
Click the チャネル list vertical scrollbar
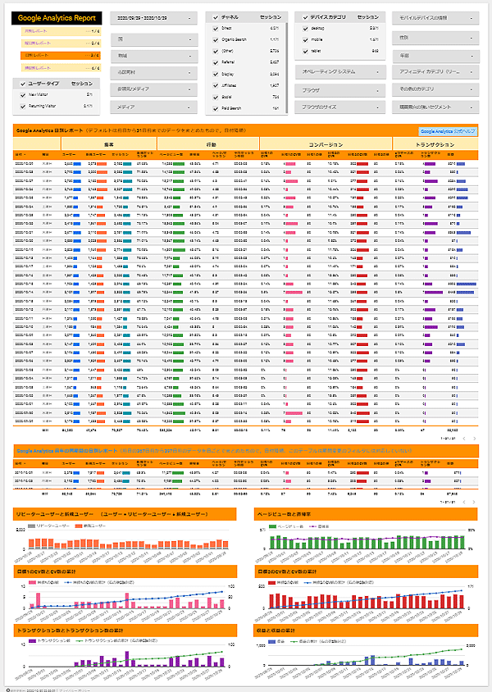point(287,66)
